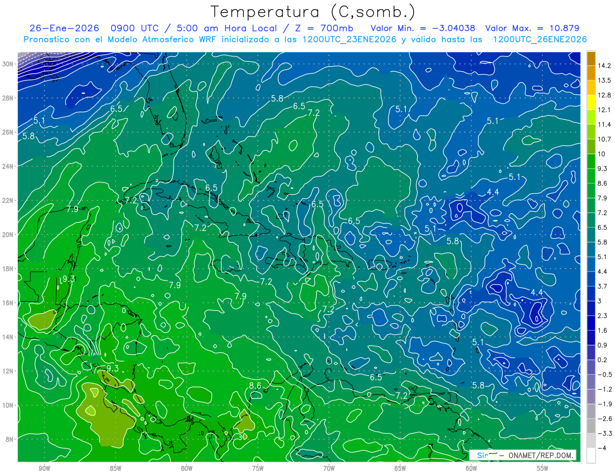The image size is (615, 475).
Task: Pick the white legend swatch below -4
Action: tap(591, 456)
